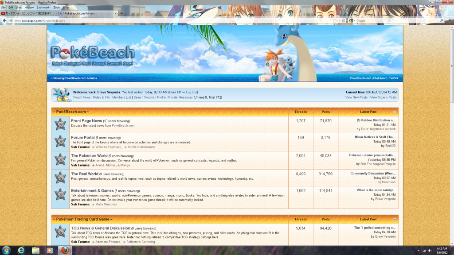Open the Private Messages link
This screenshot has width=454, height=255.
(x=180, y=97)
